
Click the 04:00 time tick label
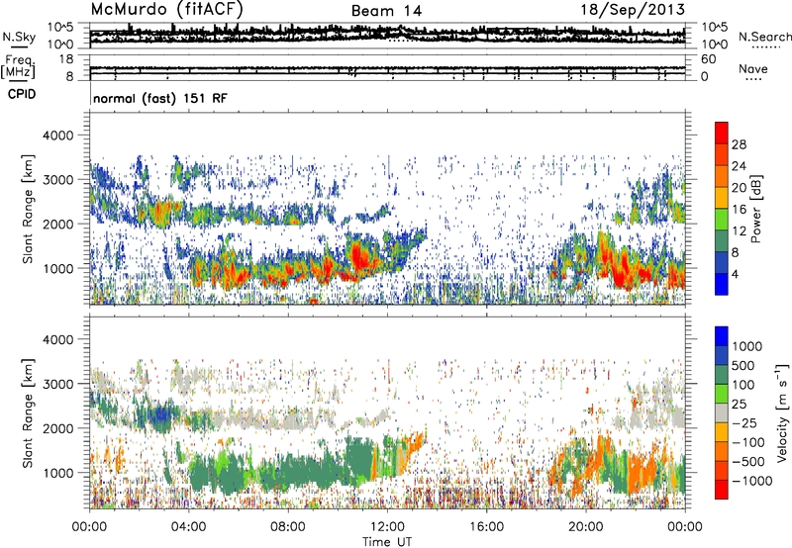point(188,527)
